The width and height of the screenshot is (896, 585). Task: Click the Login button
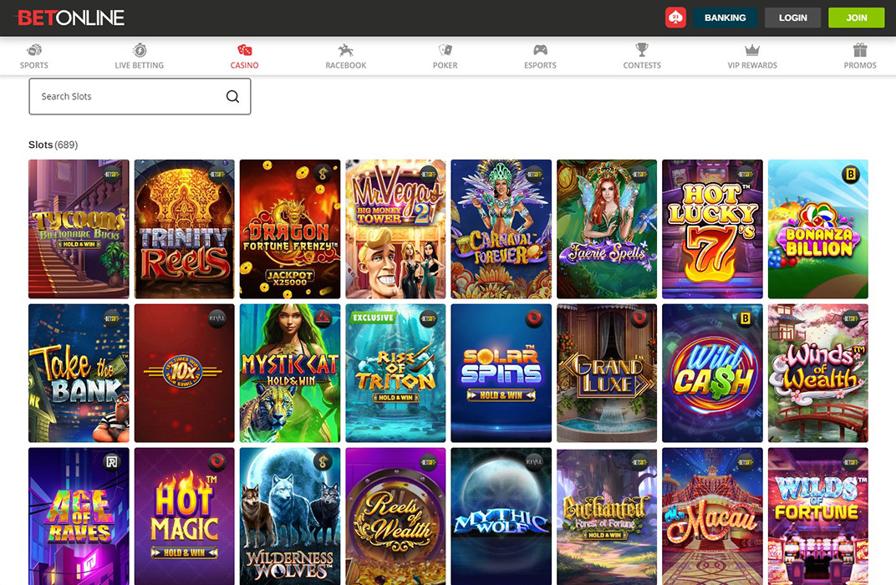[x=792, y=17]
